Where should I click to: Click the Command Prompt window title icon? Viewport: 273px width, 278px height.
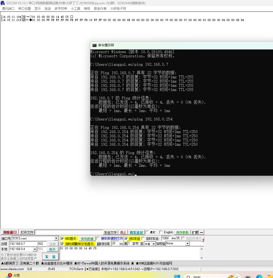coord(95,45)
